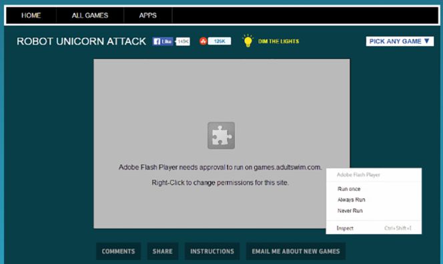Click the Flash plugin puzzle piece icon
Screen dimensions: 443x264
pyautogui.click(x=221, y=136)
